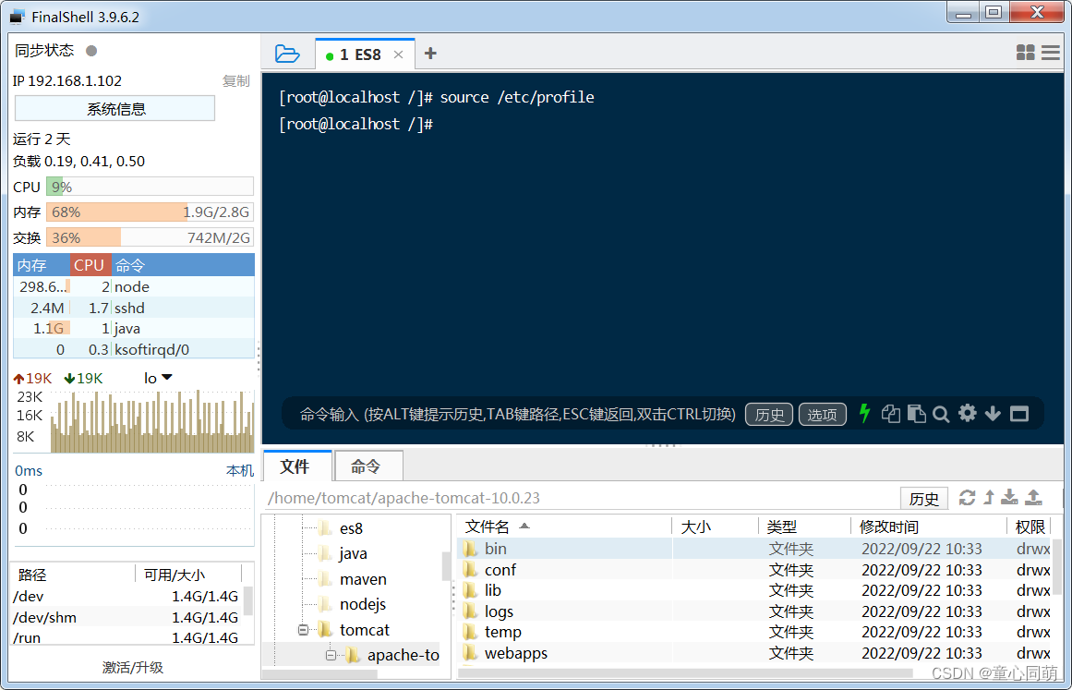
Task: Copy terminal selection with copy icon
Action: pyautogui.click(x=890, y=414)
